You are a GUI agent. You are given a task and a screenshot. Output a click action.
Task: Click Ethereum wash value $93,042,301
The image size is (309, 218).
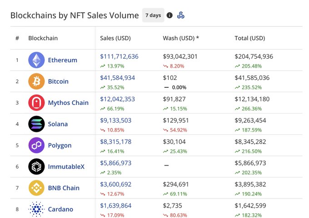pyautogui.click(x=180, y=56)
